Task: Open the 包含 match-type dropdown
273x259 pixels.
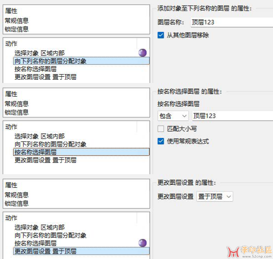Action: click(x=173, y=116)
